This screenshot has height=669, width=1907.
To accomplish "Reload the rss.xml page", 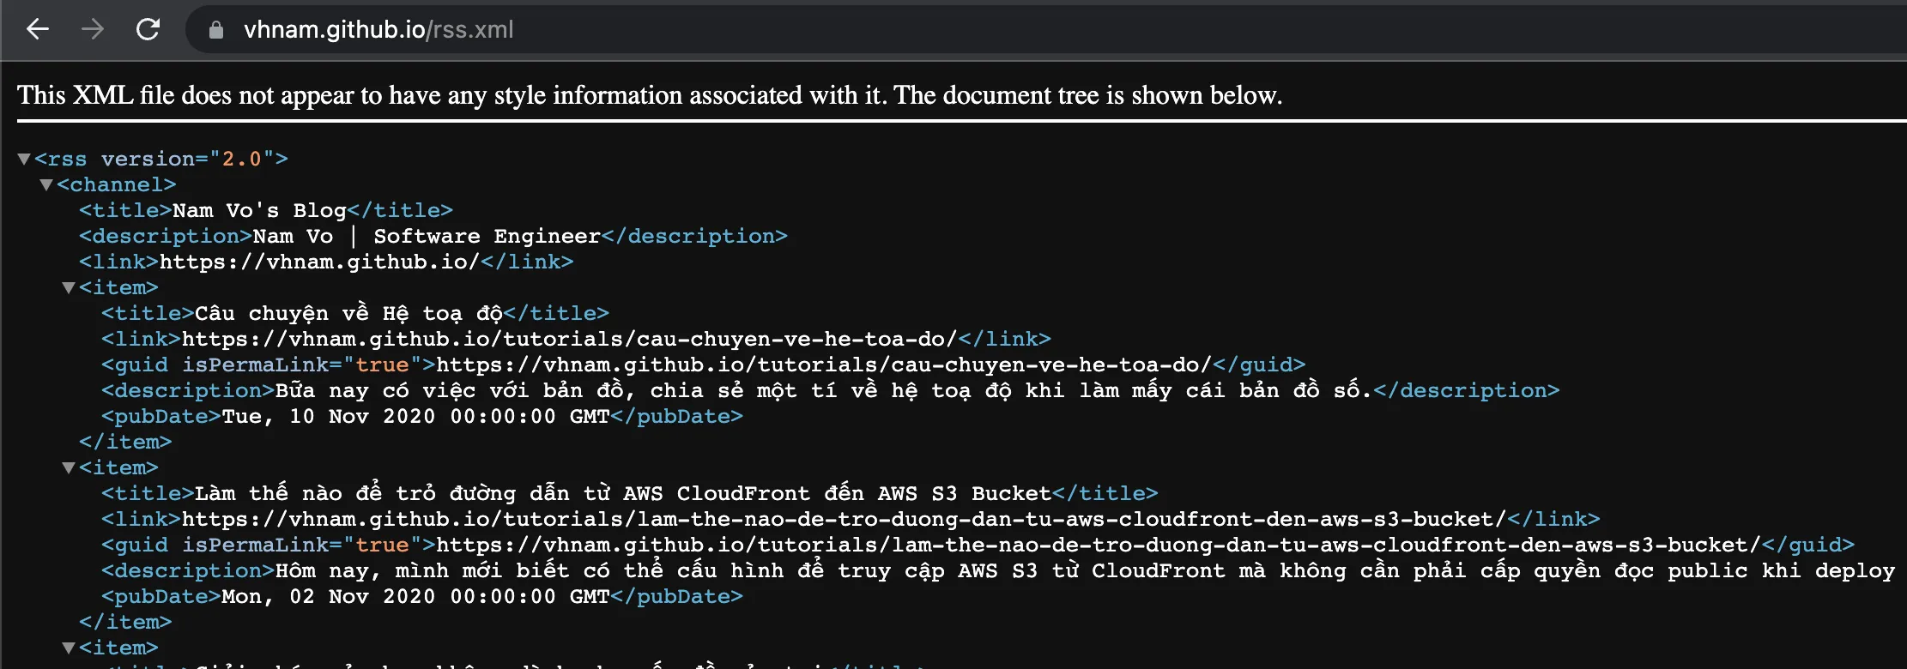I will (x=148, y=30).
